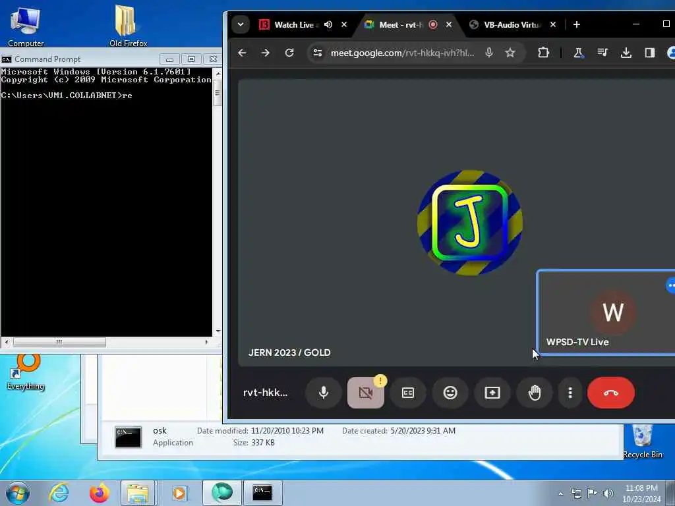The width and height of the screenshot is (675, 506).
Task: Open the network tray icon
Action: [x=576, y=493]
